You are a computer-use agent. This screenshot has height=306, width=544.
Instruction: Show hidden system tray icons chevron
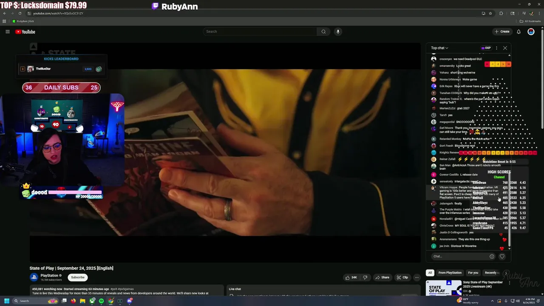[x=493, y=301]
